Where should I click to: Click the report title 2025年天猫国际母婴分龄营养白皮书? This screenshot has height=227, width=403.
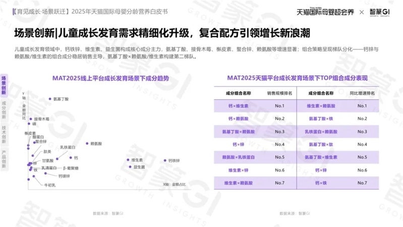click(x=120, y=12)
